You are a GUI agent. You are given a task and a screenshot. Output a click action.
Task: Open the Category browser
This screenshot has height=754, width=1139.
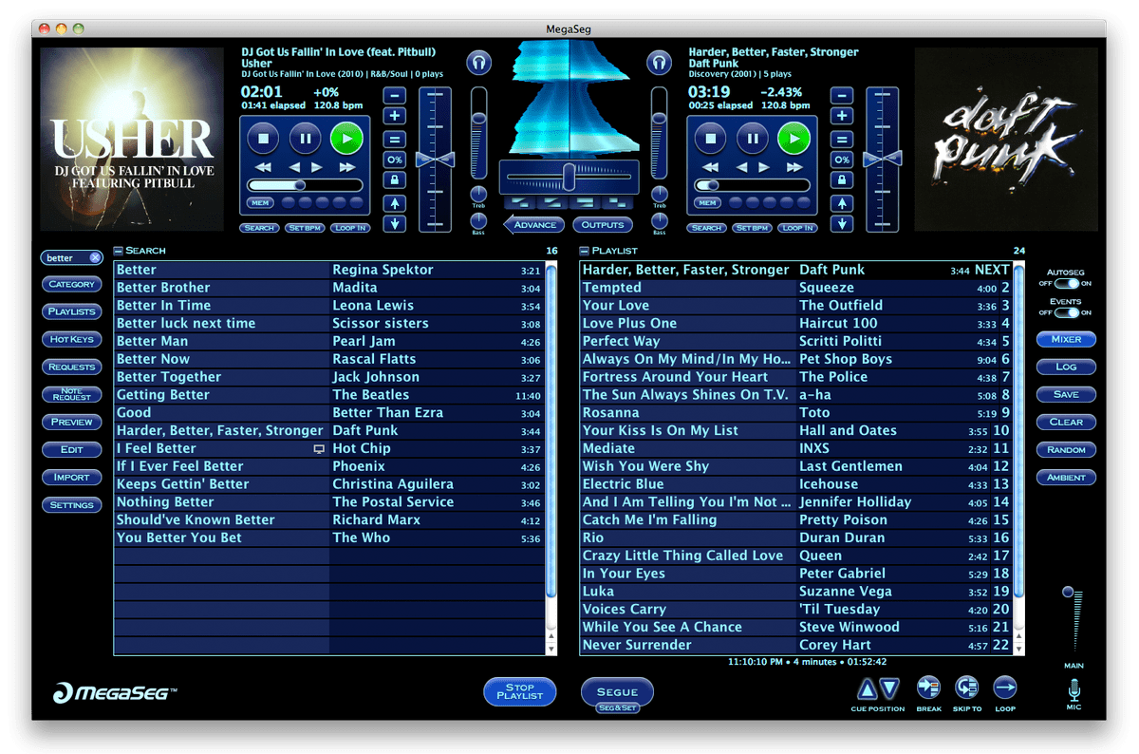pyautogui.click(x=72, y=284)
